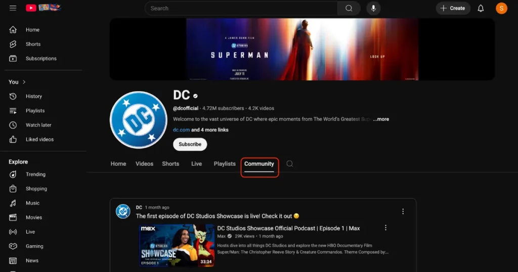The width and height of the screenshot is (518, 272).
Task: Open the hamburger guide menu
Action: 13,8
